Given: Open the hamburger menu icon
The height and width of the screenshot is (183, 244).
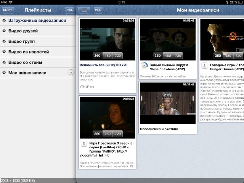Looking at the screenshot, I should 84,10.
